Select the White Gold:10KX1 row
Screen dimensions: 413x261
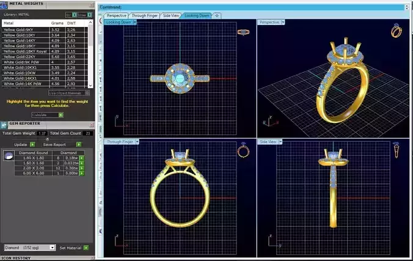click(45, 67)
